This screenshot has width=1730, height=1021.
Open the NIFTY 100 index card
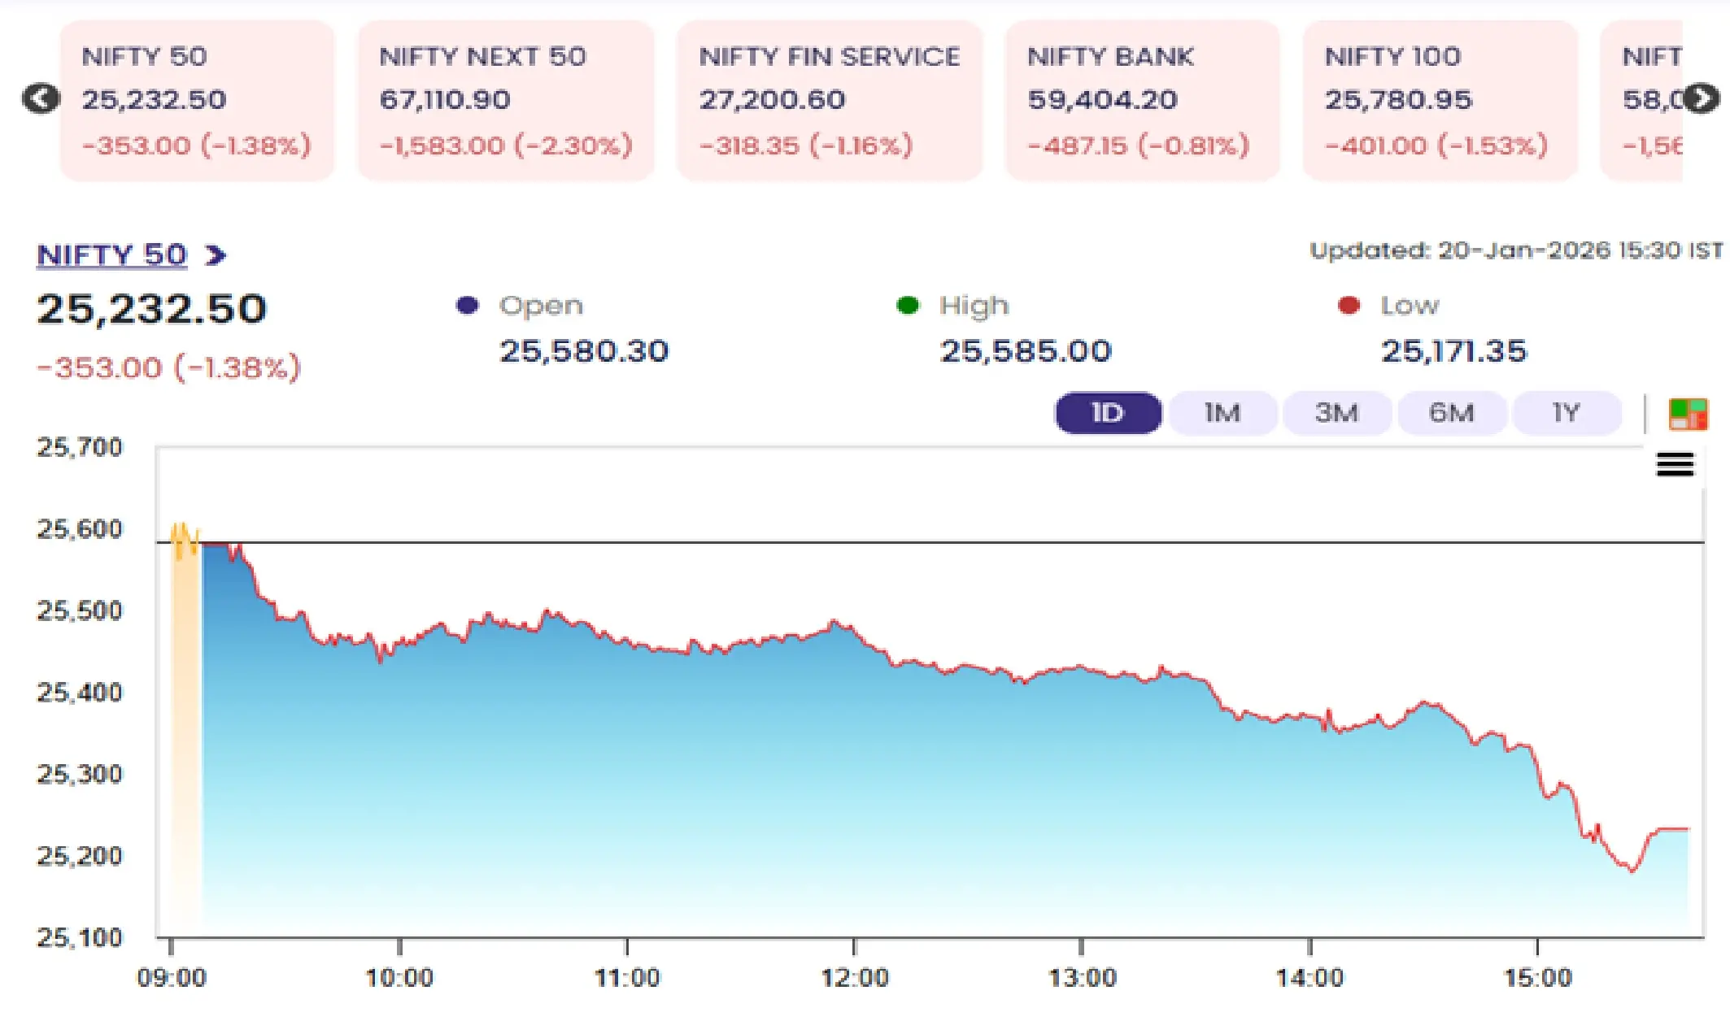tap(1440, 101)
